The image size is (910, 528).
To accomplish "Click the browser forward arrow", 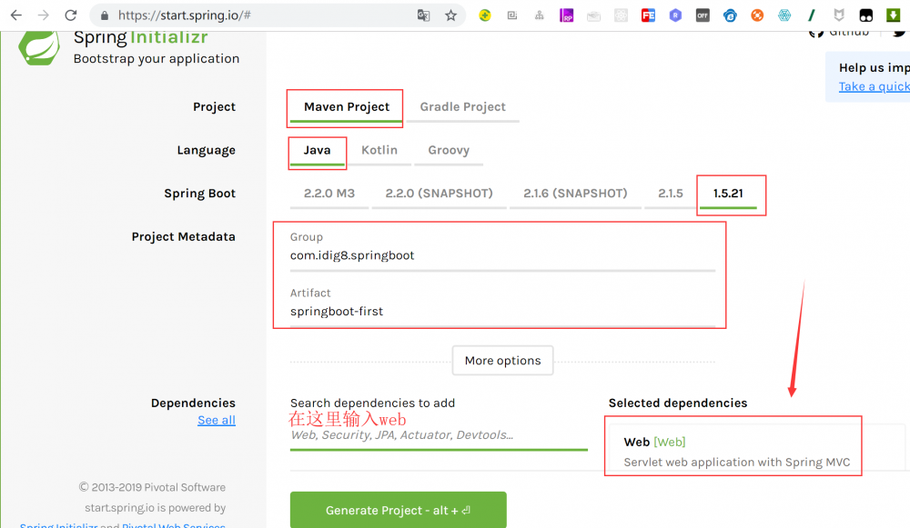I will pyautogui.click(x=44, y=15).
